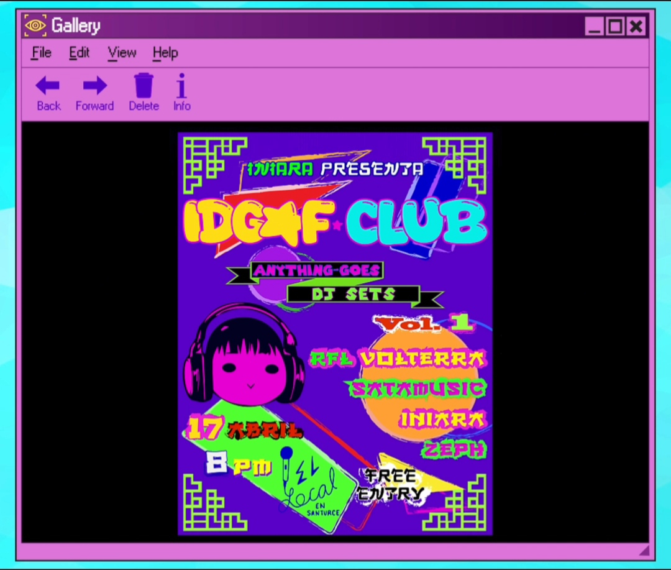Click the Gallery title bar text
The image size is (671, 570).
tap(76, 25)
